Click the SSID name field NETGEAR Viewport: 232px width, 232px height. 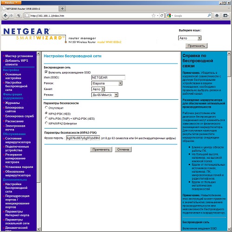[108, 77]
